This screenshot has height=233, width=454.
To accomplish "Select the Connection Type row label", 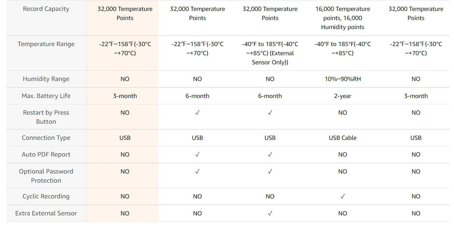I will pos(46,138).
